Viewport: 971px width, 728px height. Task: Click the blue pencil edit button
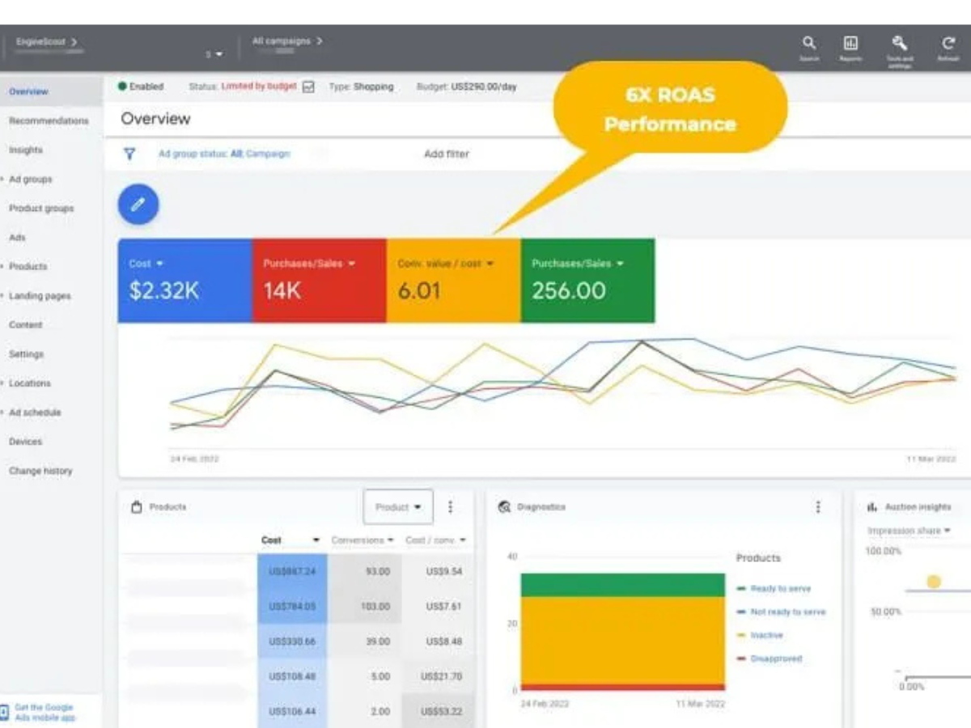[138, 205]
